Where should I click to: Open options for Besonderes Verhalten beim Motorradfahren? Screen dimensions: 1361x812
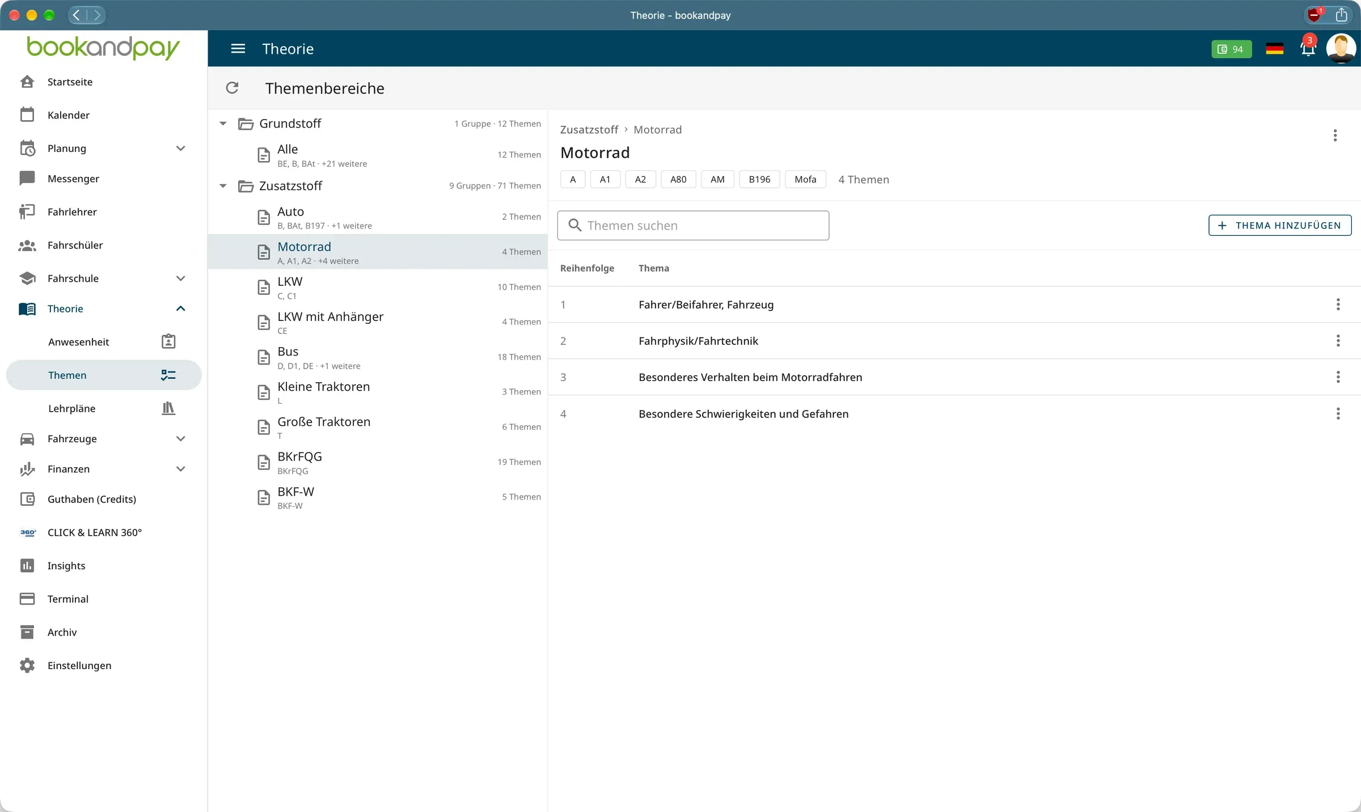click(1338, 377)
